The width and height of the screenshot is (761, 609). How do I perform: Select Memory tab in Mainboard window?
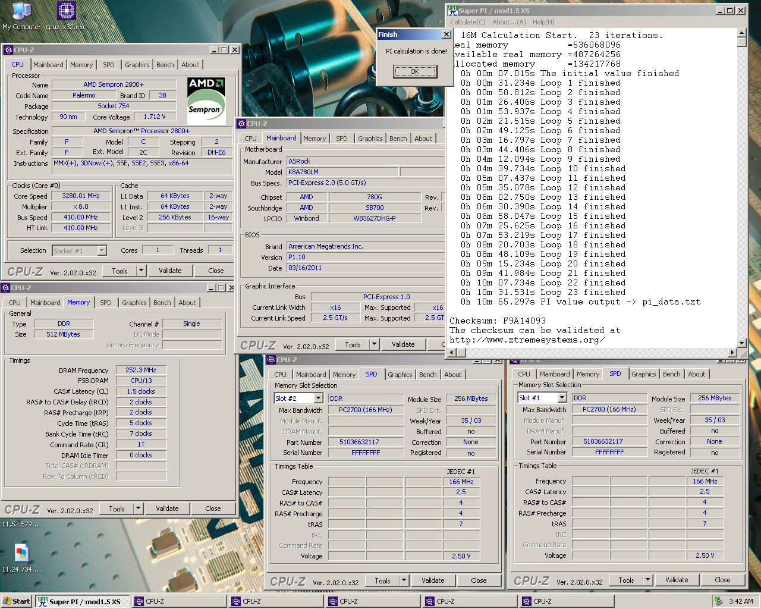[x=315, y=139]
